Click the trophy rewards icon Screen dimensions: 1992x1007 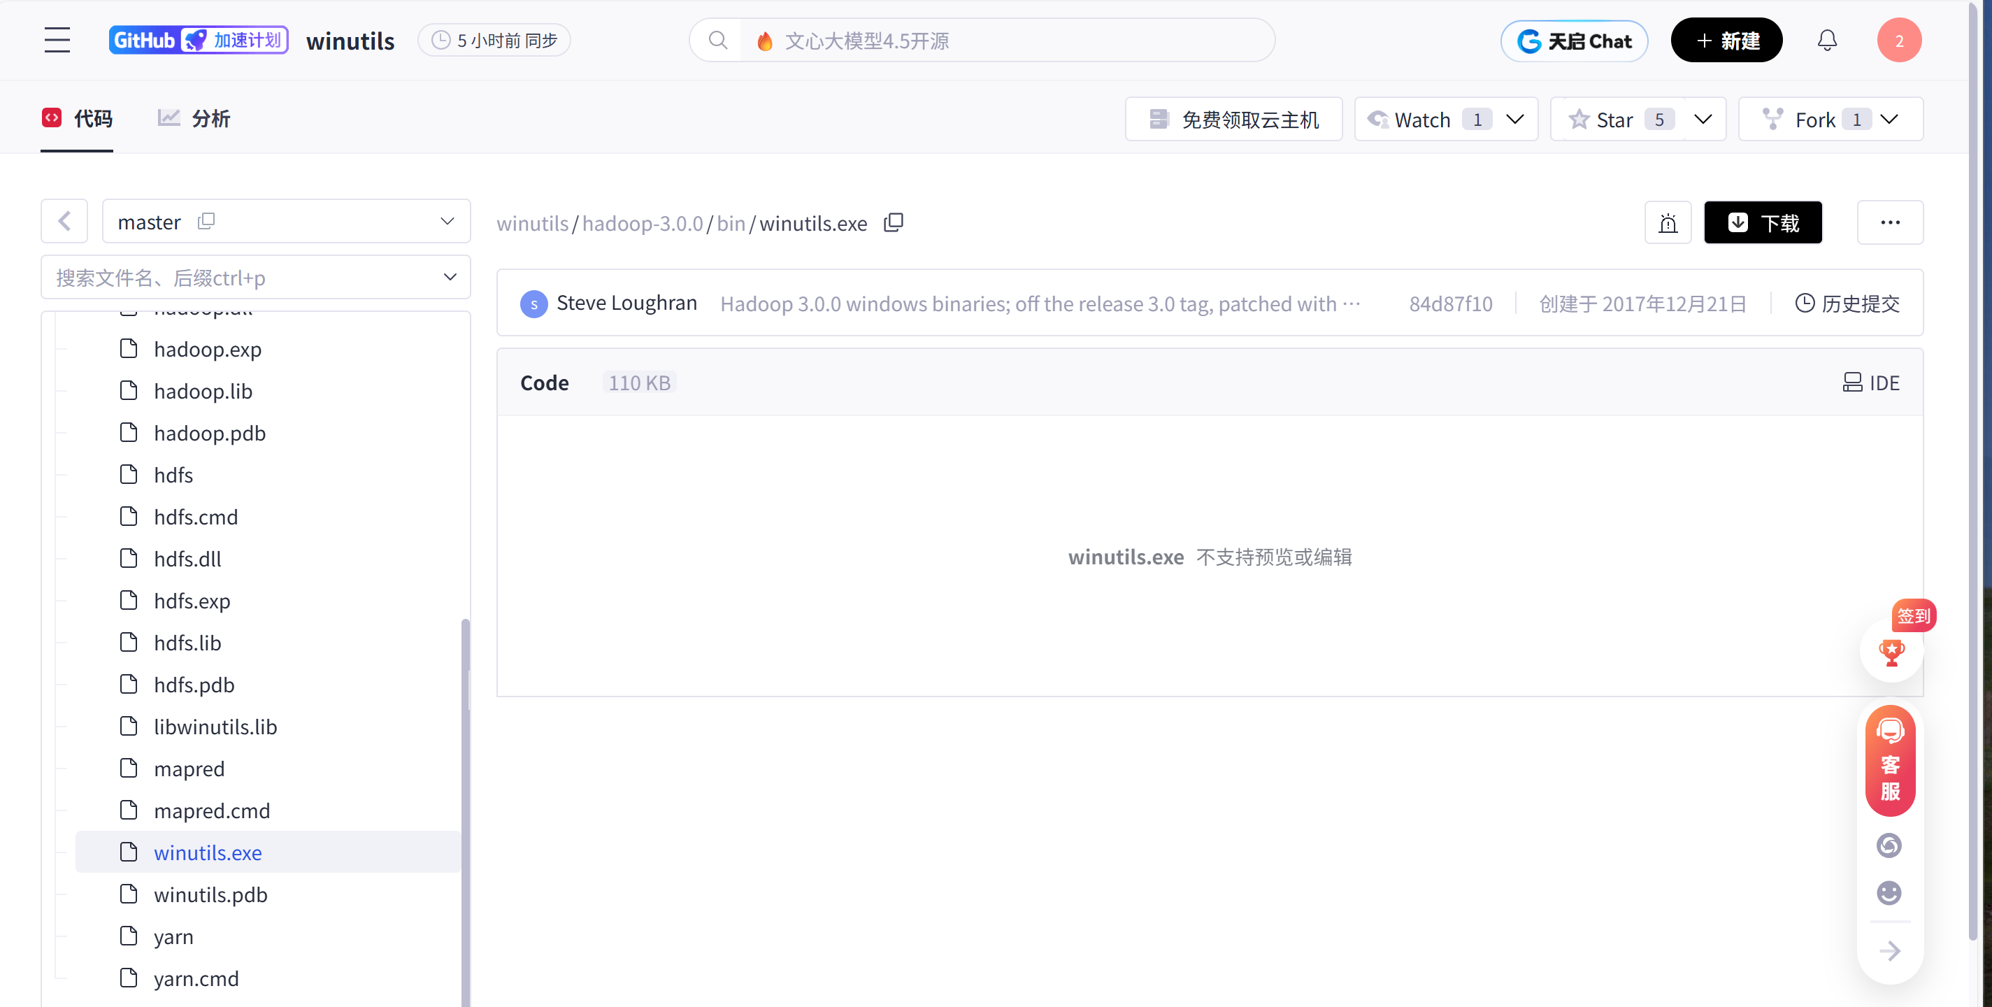coord(1892,652)
